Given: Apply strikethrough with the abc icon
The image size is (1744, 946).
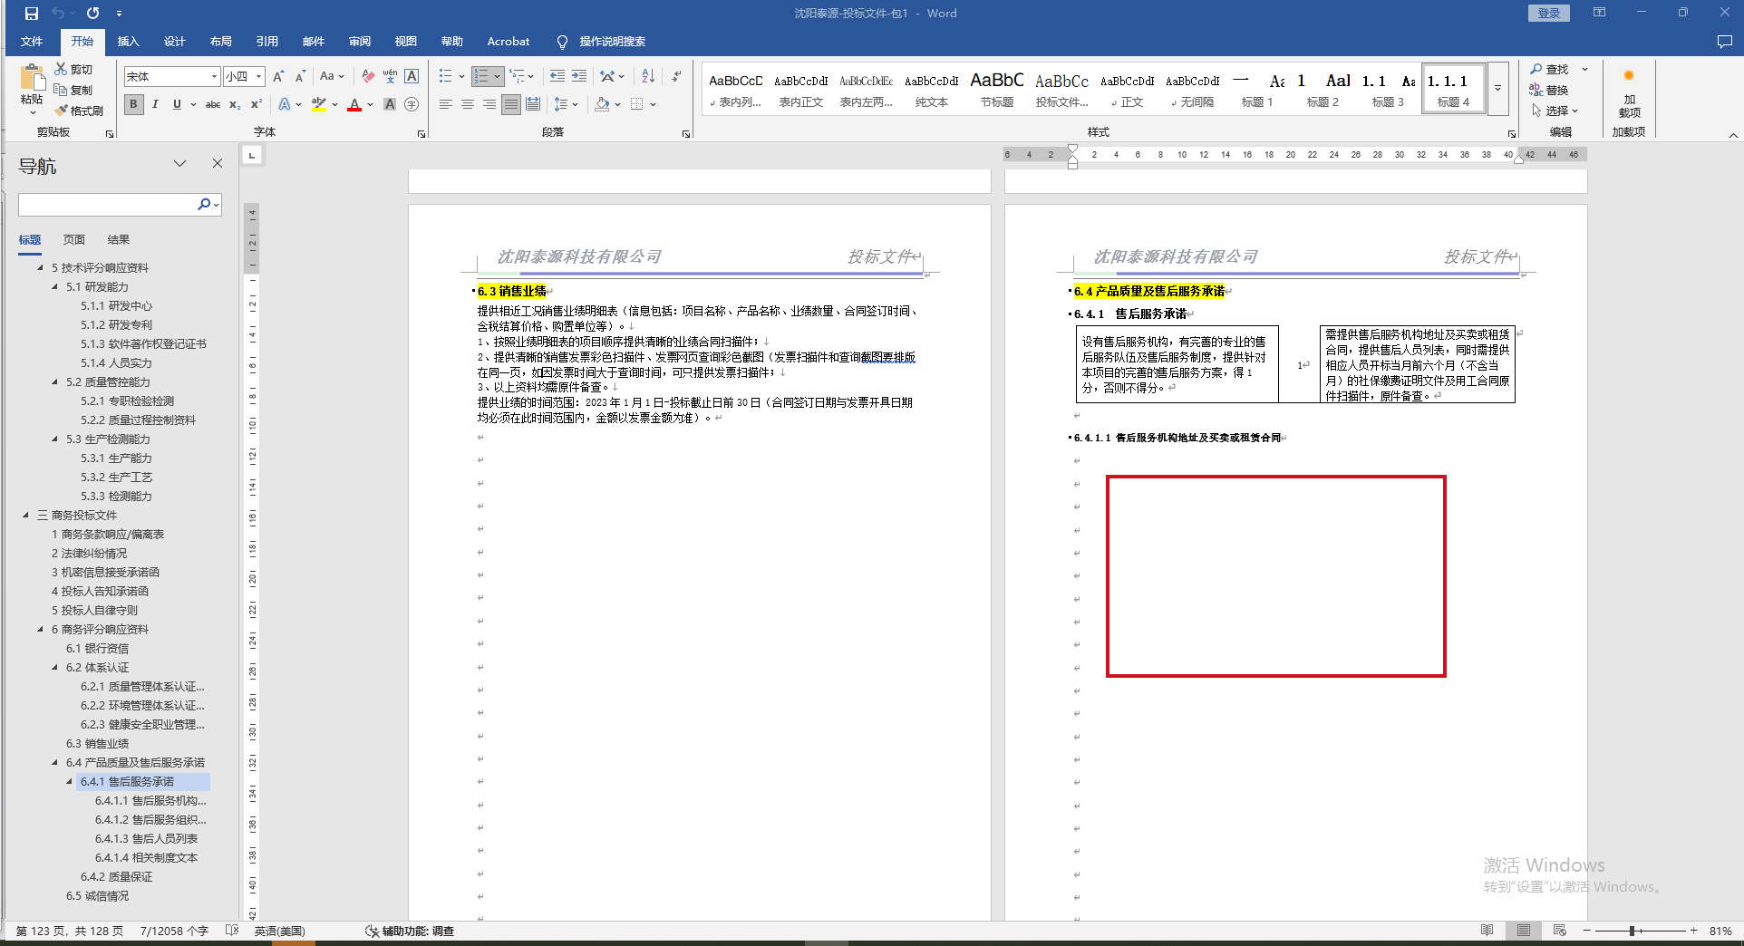Looking at the screenshot, I should click(x=213, y=104).
